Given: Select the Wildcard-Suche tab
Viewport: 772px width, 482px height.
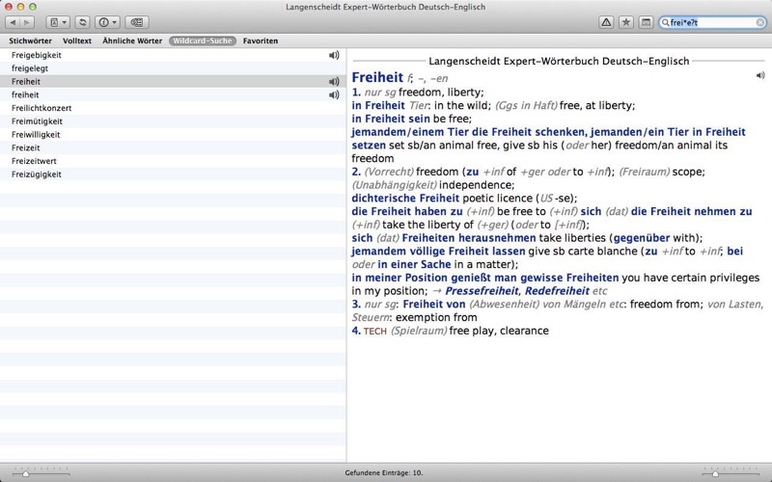Looking at the screenshot, I should pos(203,40).
